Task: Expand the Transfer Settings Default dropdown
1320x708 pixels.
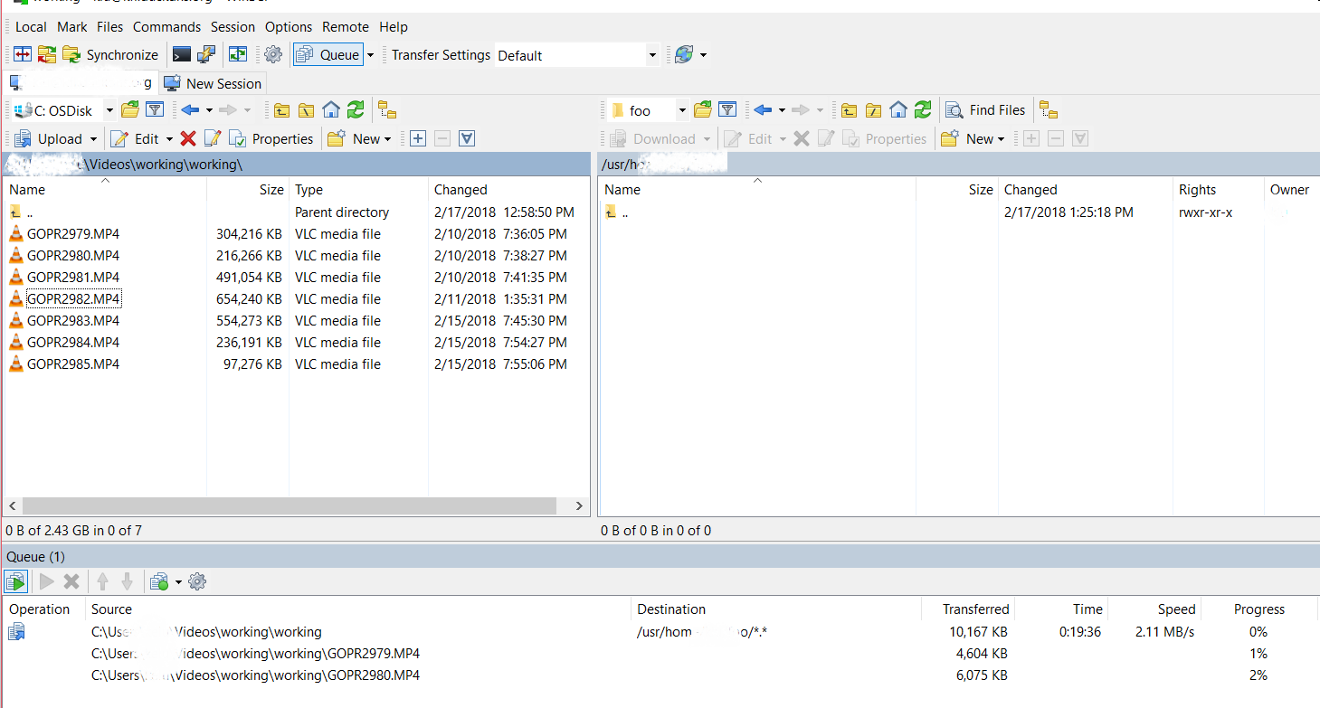Action: 651,56
